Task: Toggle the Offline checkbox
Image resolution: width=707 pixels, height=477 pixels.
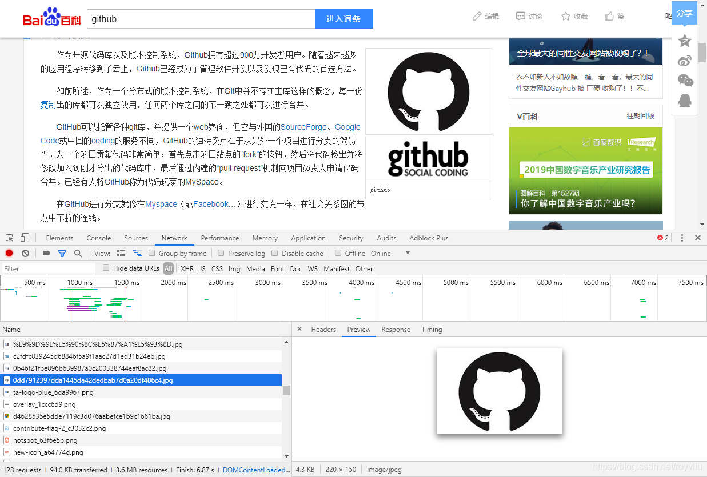Action: click(338, 253)
